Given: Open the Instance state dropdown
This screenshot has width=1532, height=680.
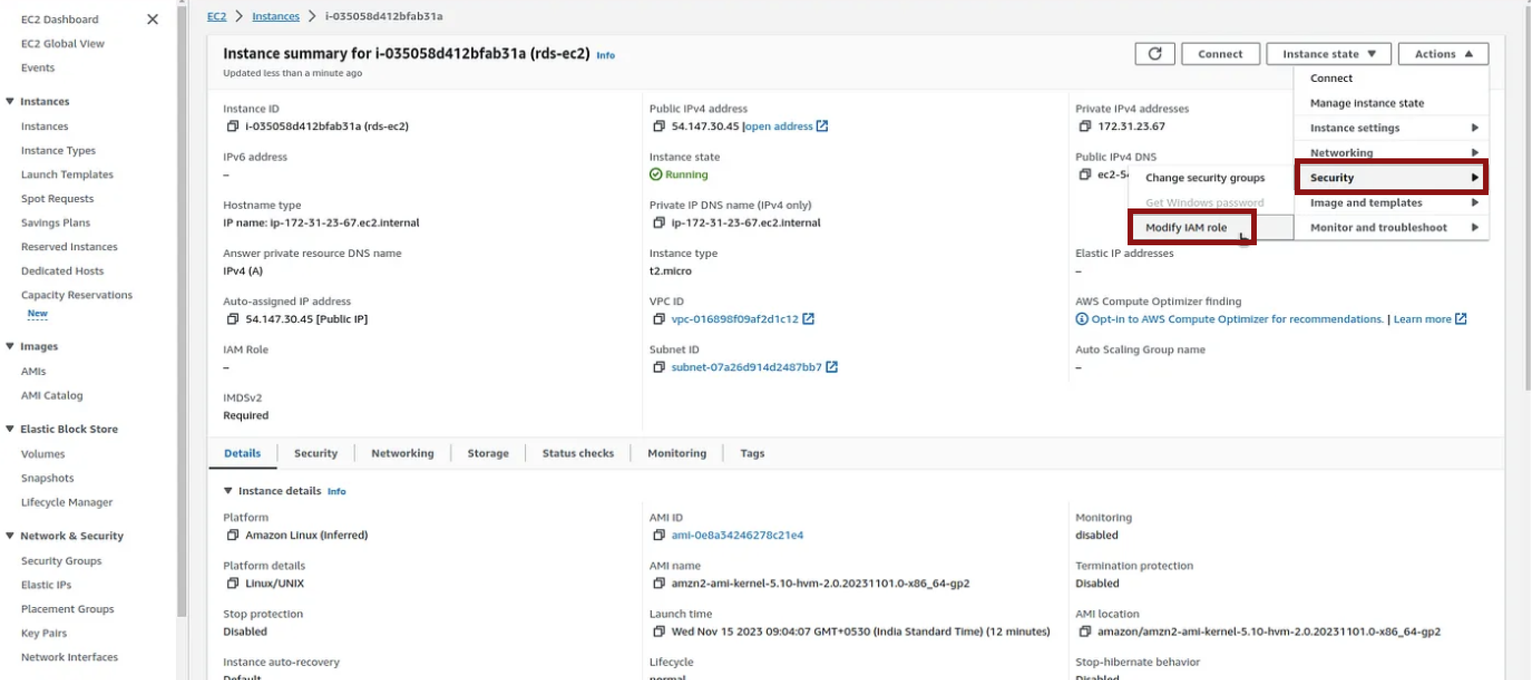Looking at the screenshot, I should pyautogui.click(x=1328, y=54).
